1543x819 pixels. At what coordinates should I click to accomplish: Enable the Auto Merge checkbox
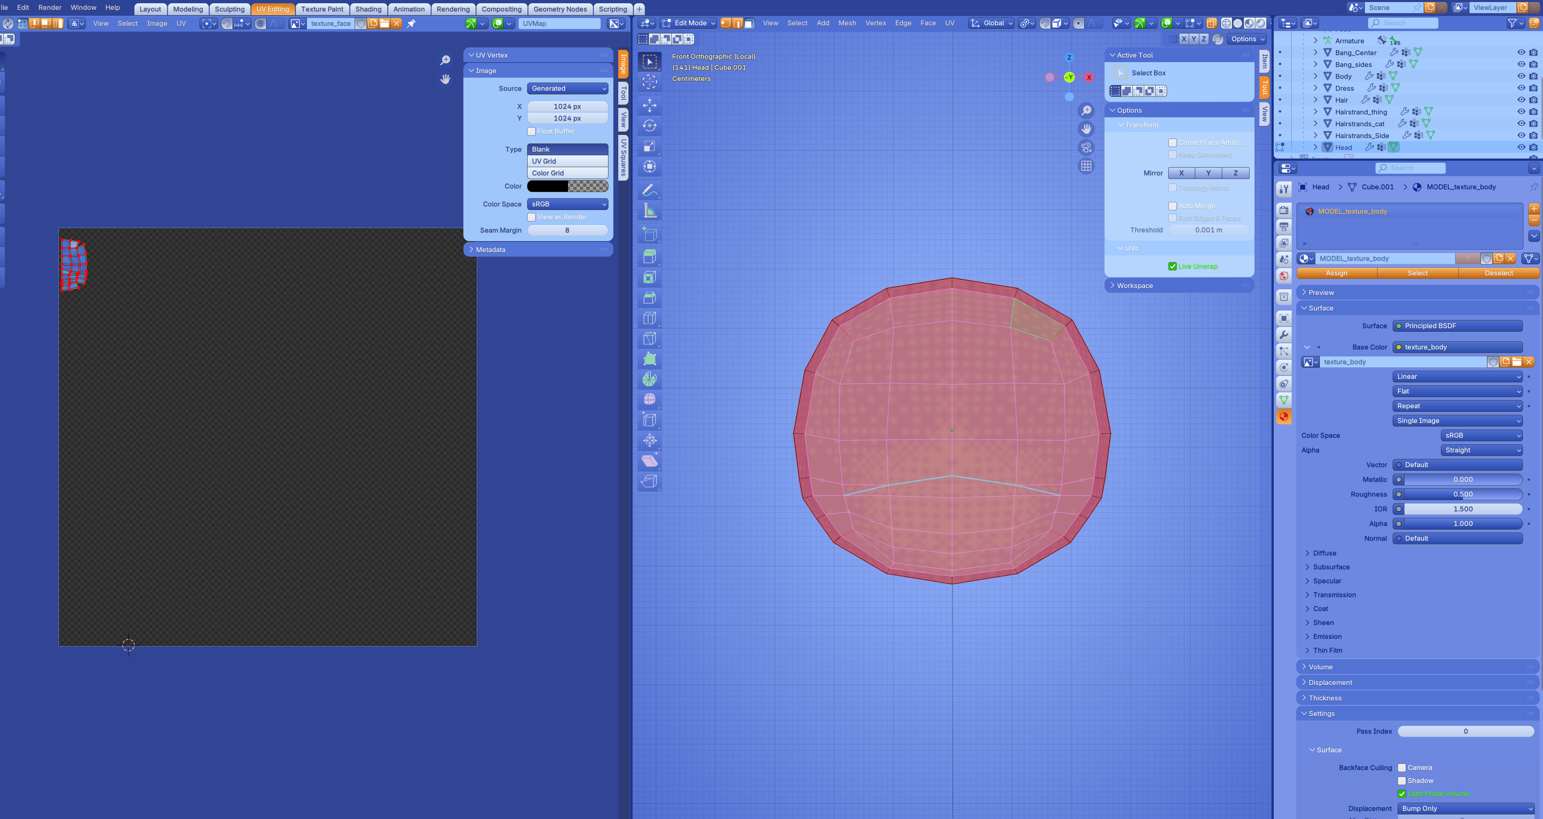coord(1172,206)
